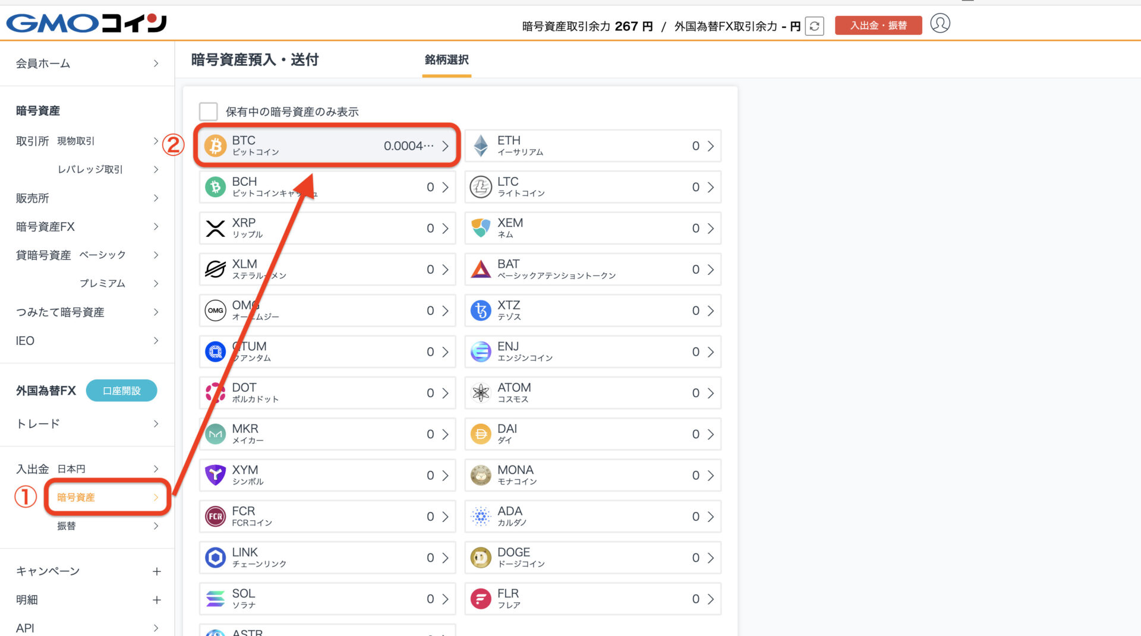The width and height of the screenshot is (1141, 636).
Task: Click the MONA Monacoin icon
Action: click(481, 475)
